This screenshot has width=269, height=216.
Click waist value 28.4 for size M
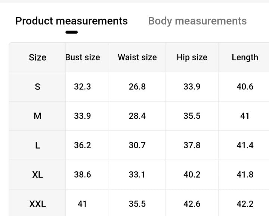(137, 116)
